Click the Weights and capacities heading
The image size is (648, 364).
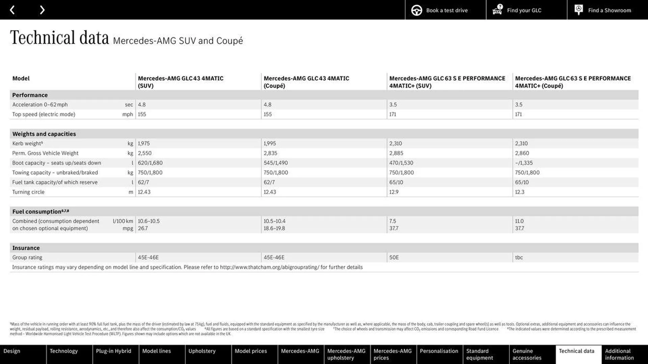click(44, 134)
